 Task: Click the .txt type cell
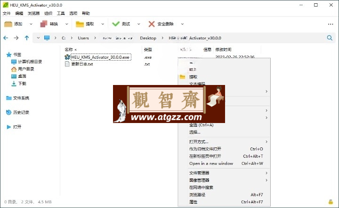[147, 64]
